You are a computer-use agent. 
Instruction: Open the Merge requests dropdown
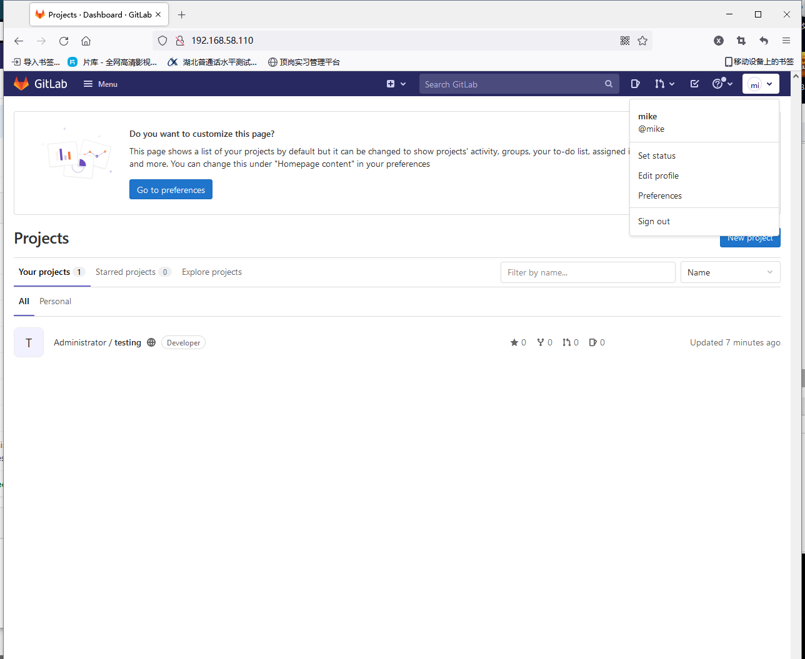(x=664, y=84)
